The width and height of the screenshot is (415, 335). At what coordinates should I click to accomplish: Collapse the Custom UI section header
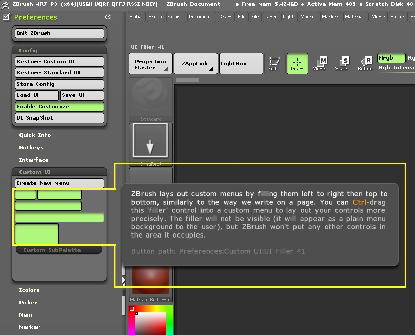[x=60, y=172]
